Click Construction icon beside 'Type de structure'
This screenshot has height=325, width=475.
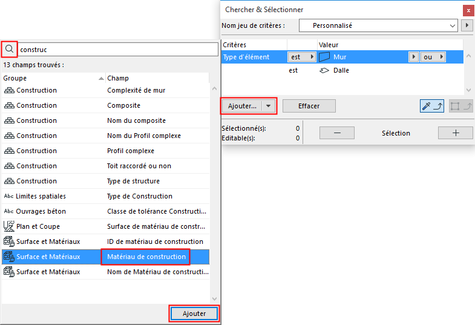click(9, 181)
